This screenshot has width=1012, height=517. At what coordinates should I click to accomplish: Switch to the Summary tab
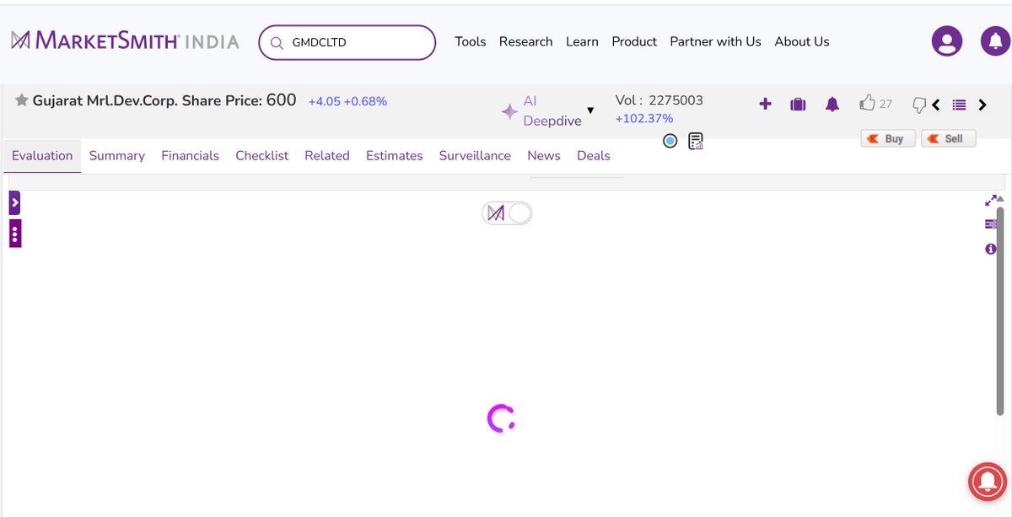pos(117,155)
